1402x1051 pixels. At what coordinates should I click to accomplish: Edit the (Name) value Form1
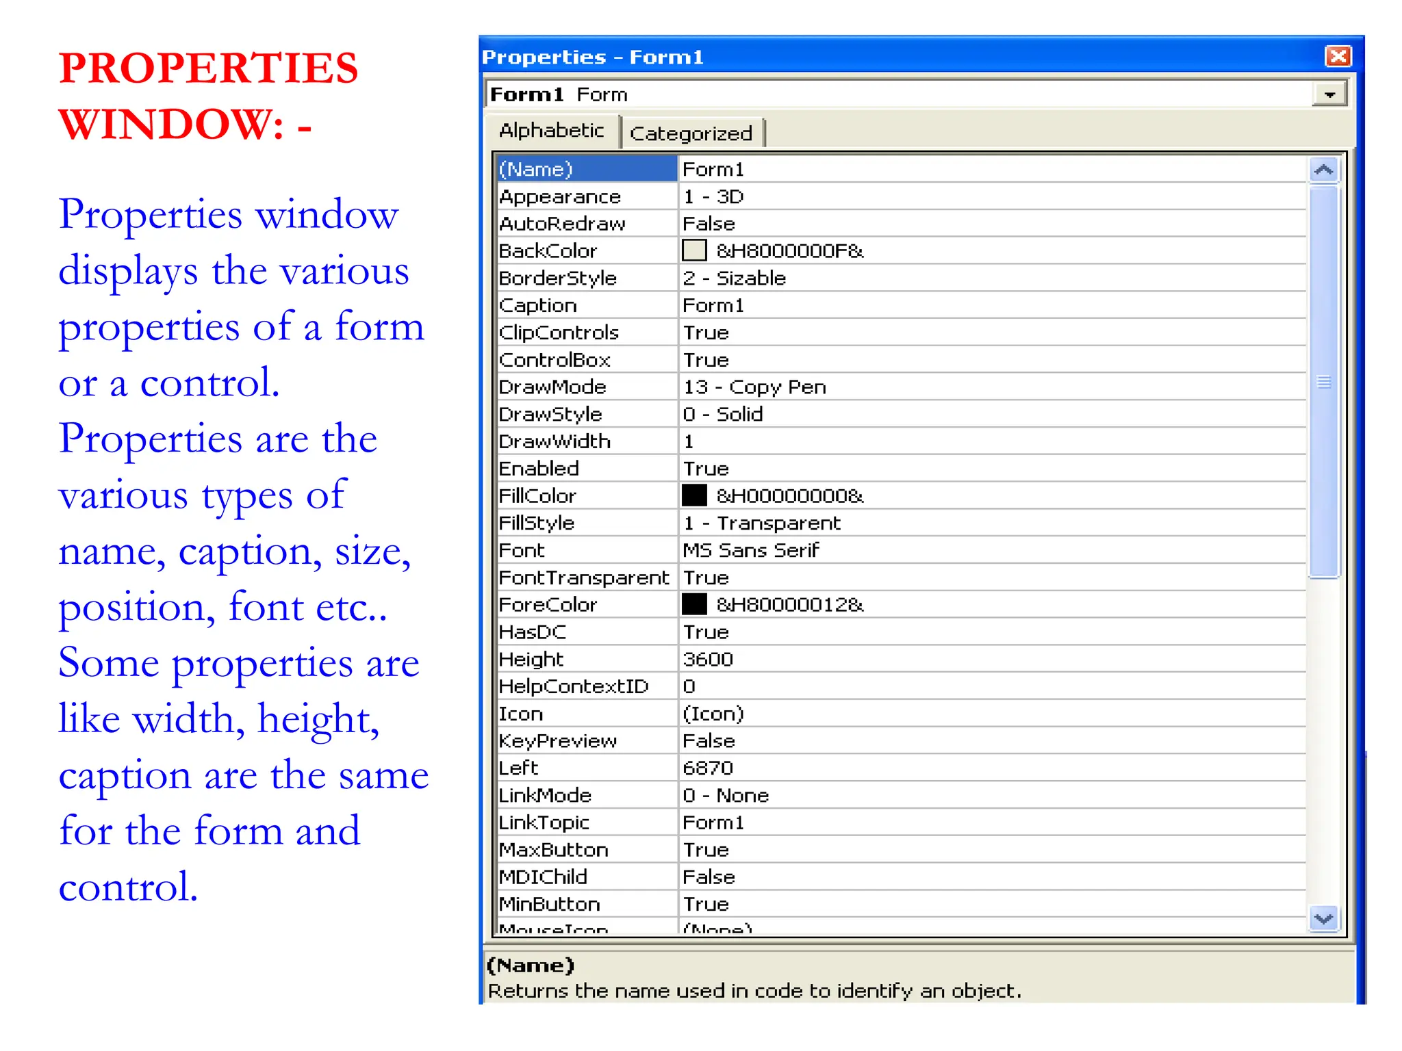(x=992, y=169)
